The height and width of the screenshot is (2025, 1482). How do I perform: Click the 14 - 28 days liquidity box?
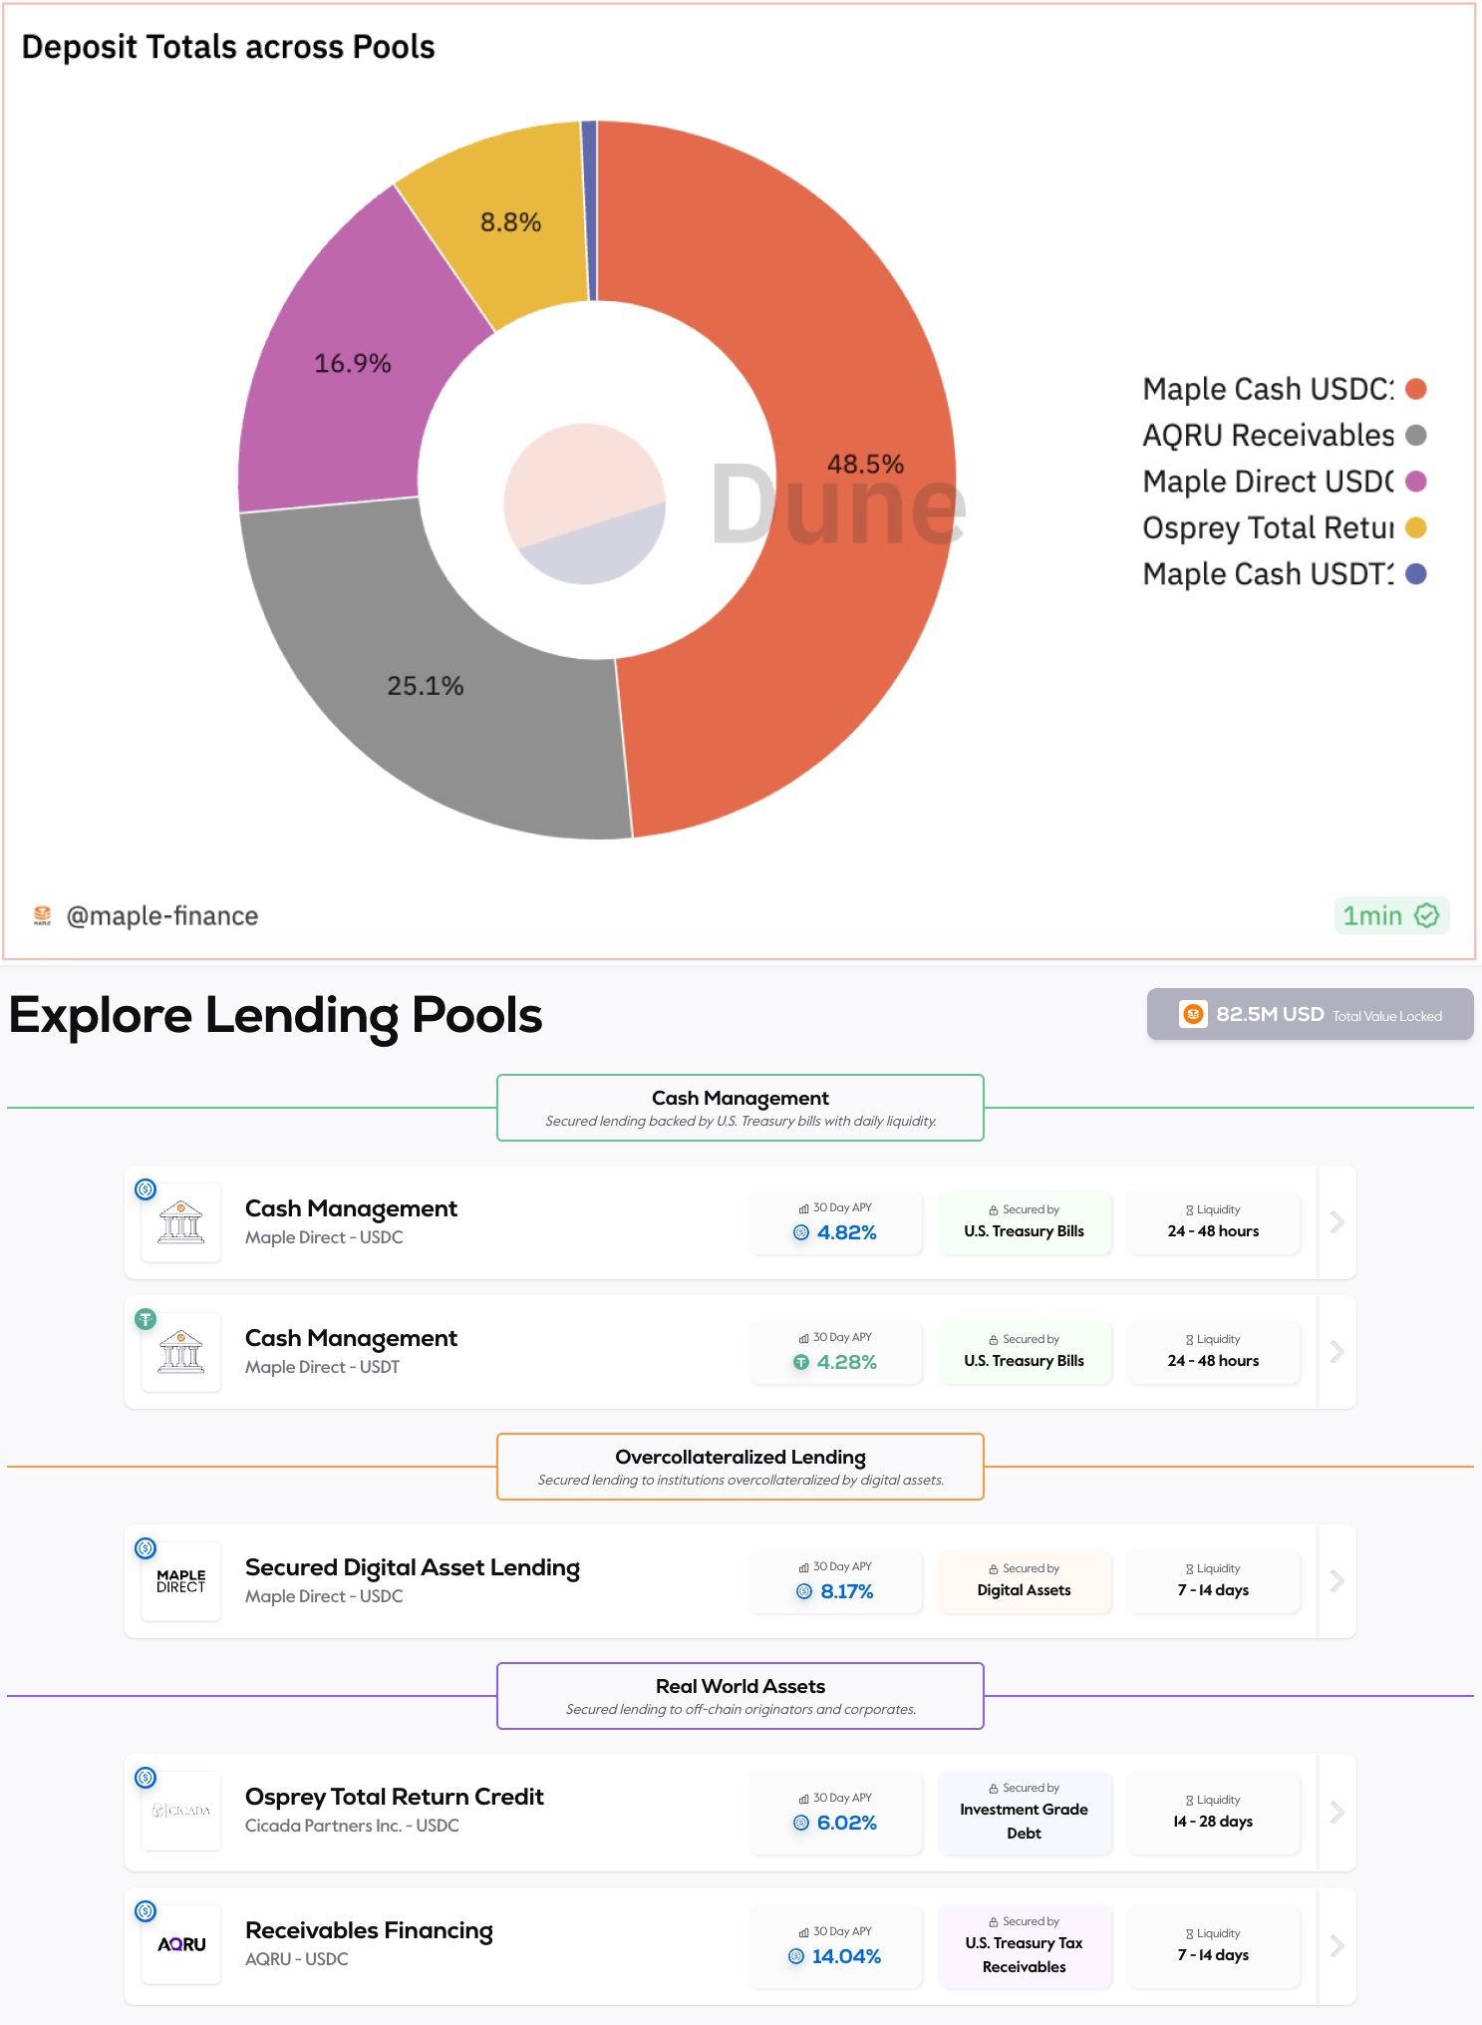tap(1214, 1813)
